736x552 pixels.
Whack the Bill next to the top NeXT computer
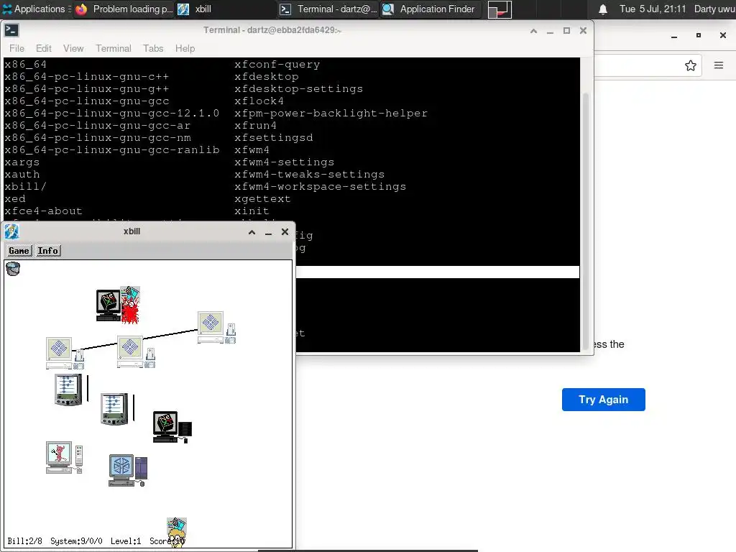coord(131,305)
